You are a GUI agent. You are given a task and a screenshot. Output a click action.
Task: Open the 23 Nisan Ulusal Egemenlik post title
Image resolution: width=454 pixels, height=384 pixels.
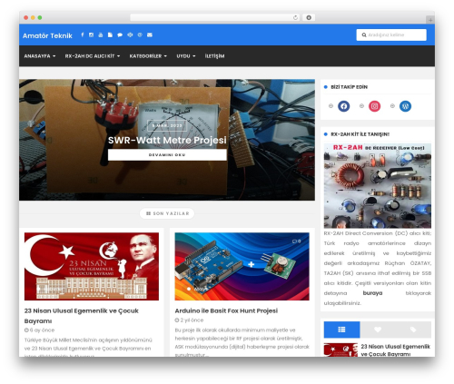click(82, 316)
